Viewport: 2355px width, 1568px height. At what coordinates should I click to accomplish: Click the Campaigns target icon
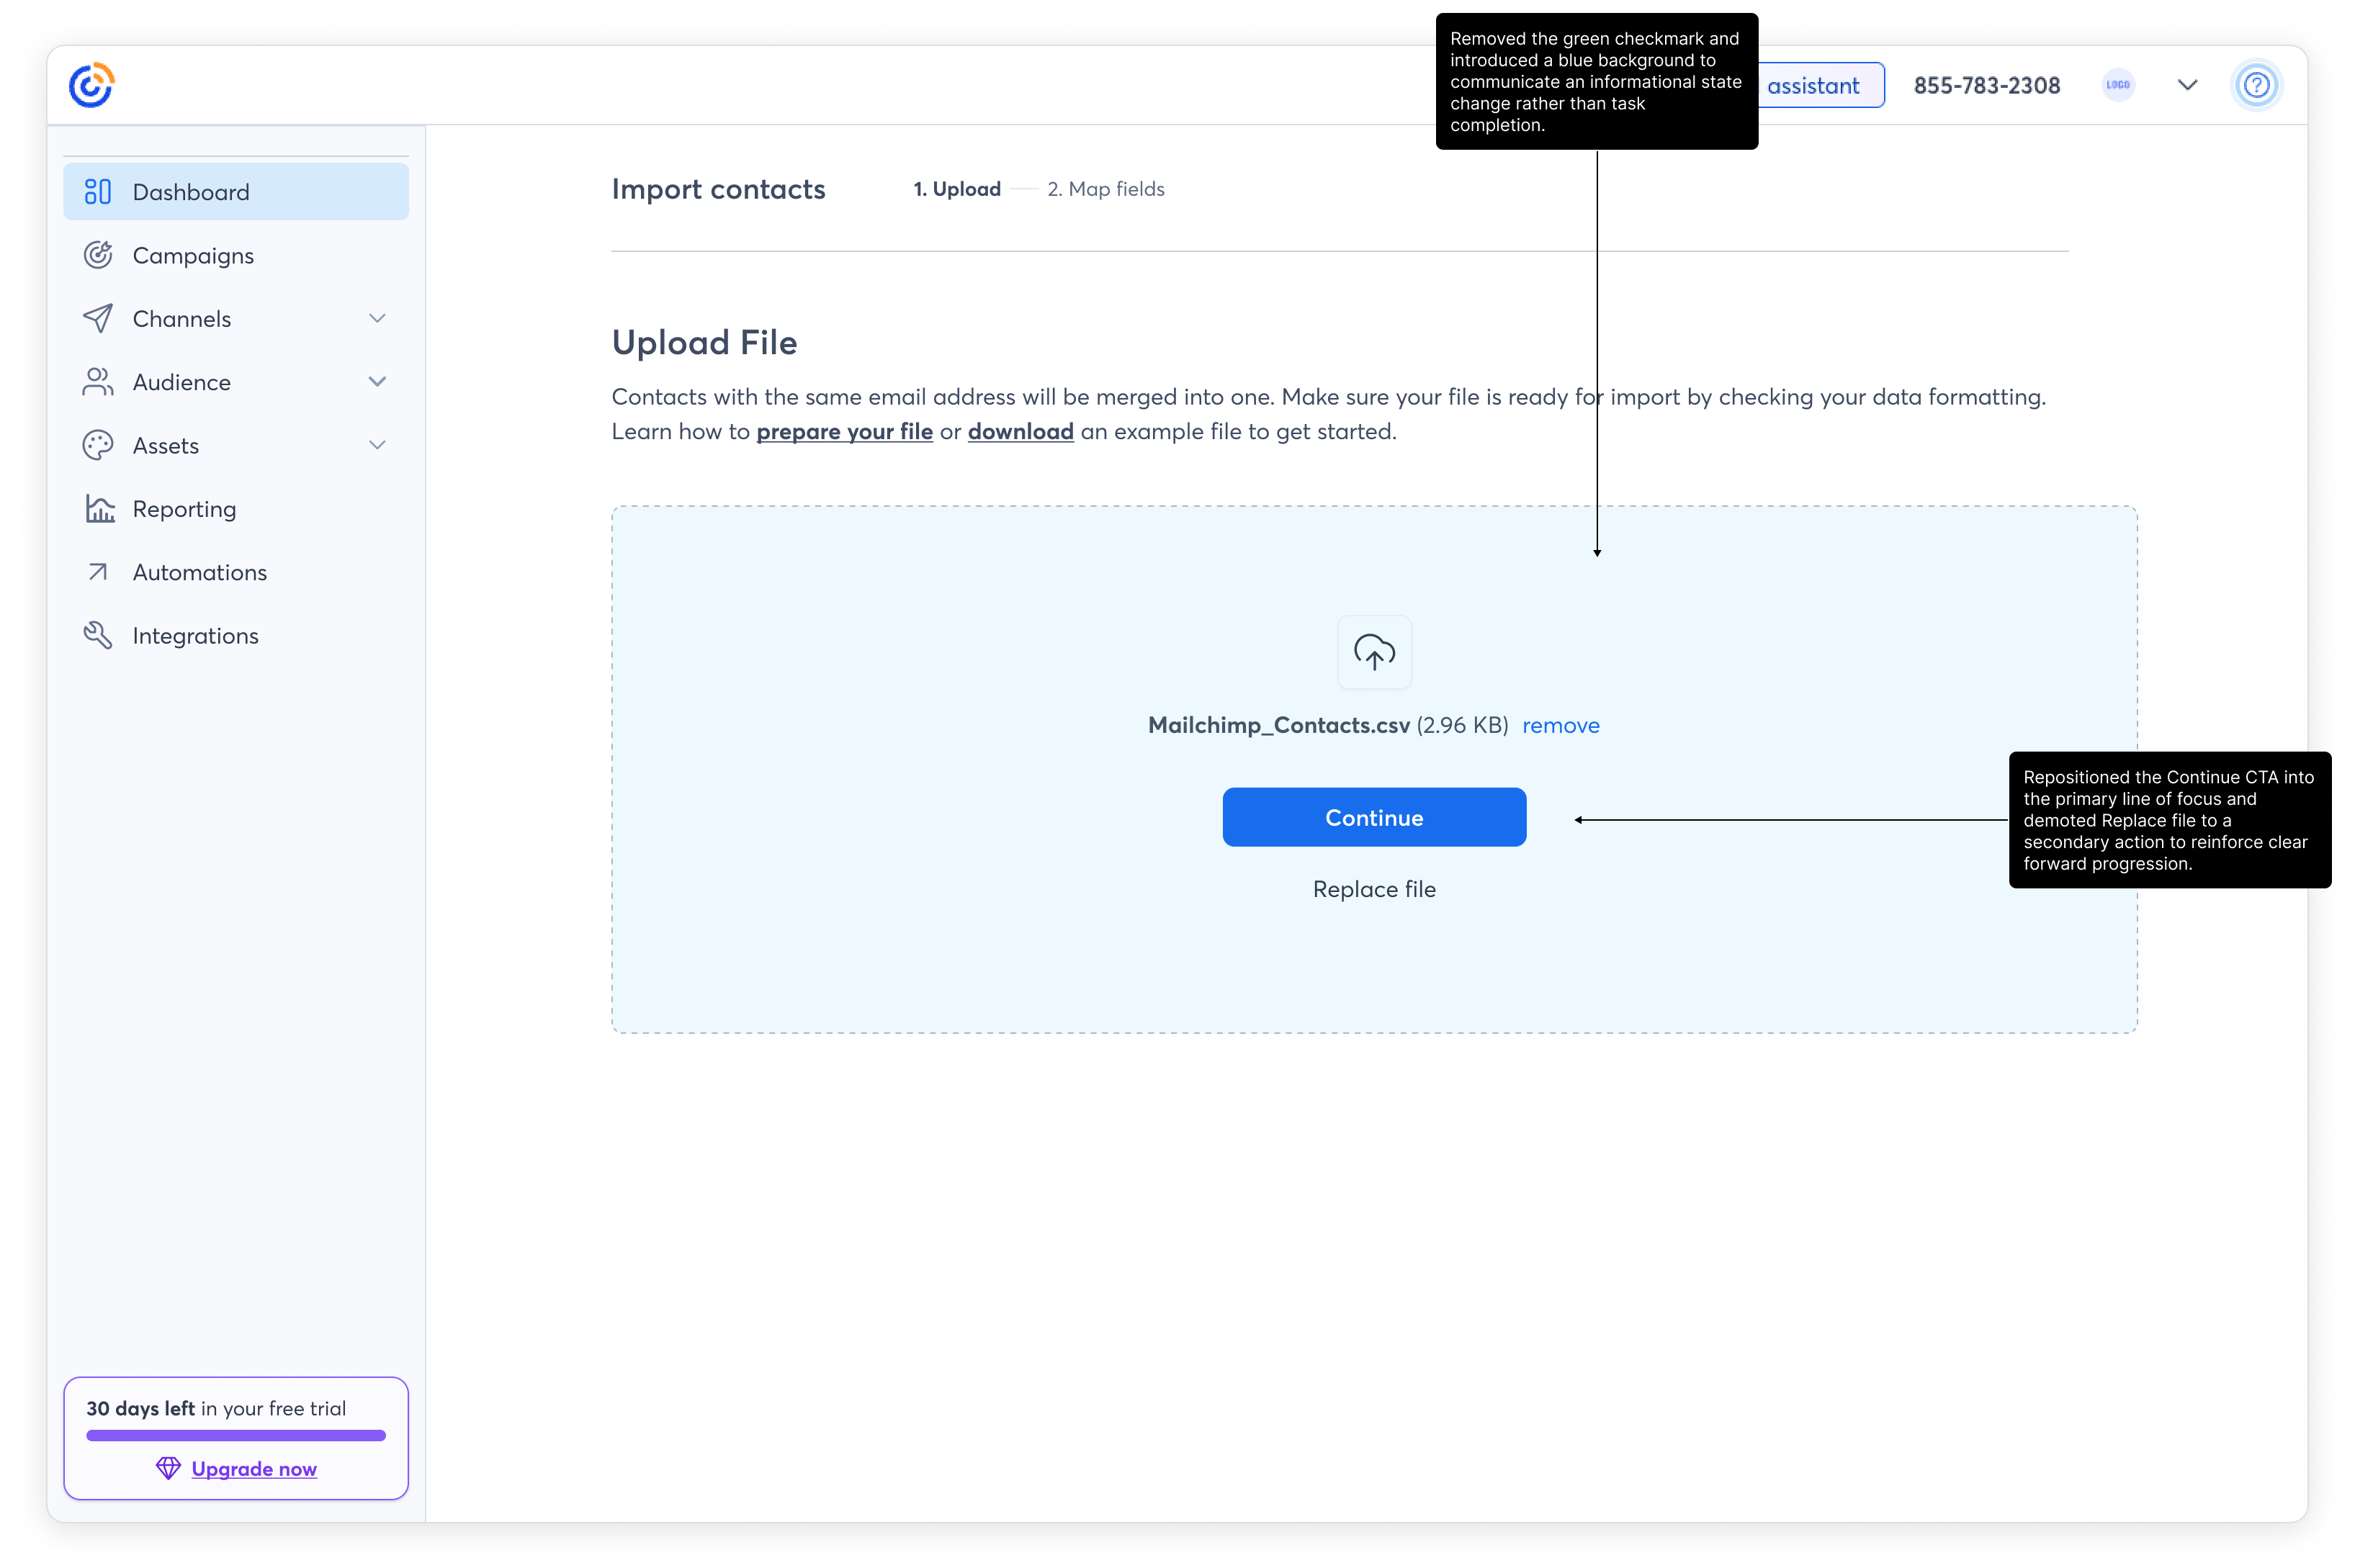97,255
